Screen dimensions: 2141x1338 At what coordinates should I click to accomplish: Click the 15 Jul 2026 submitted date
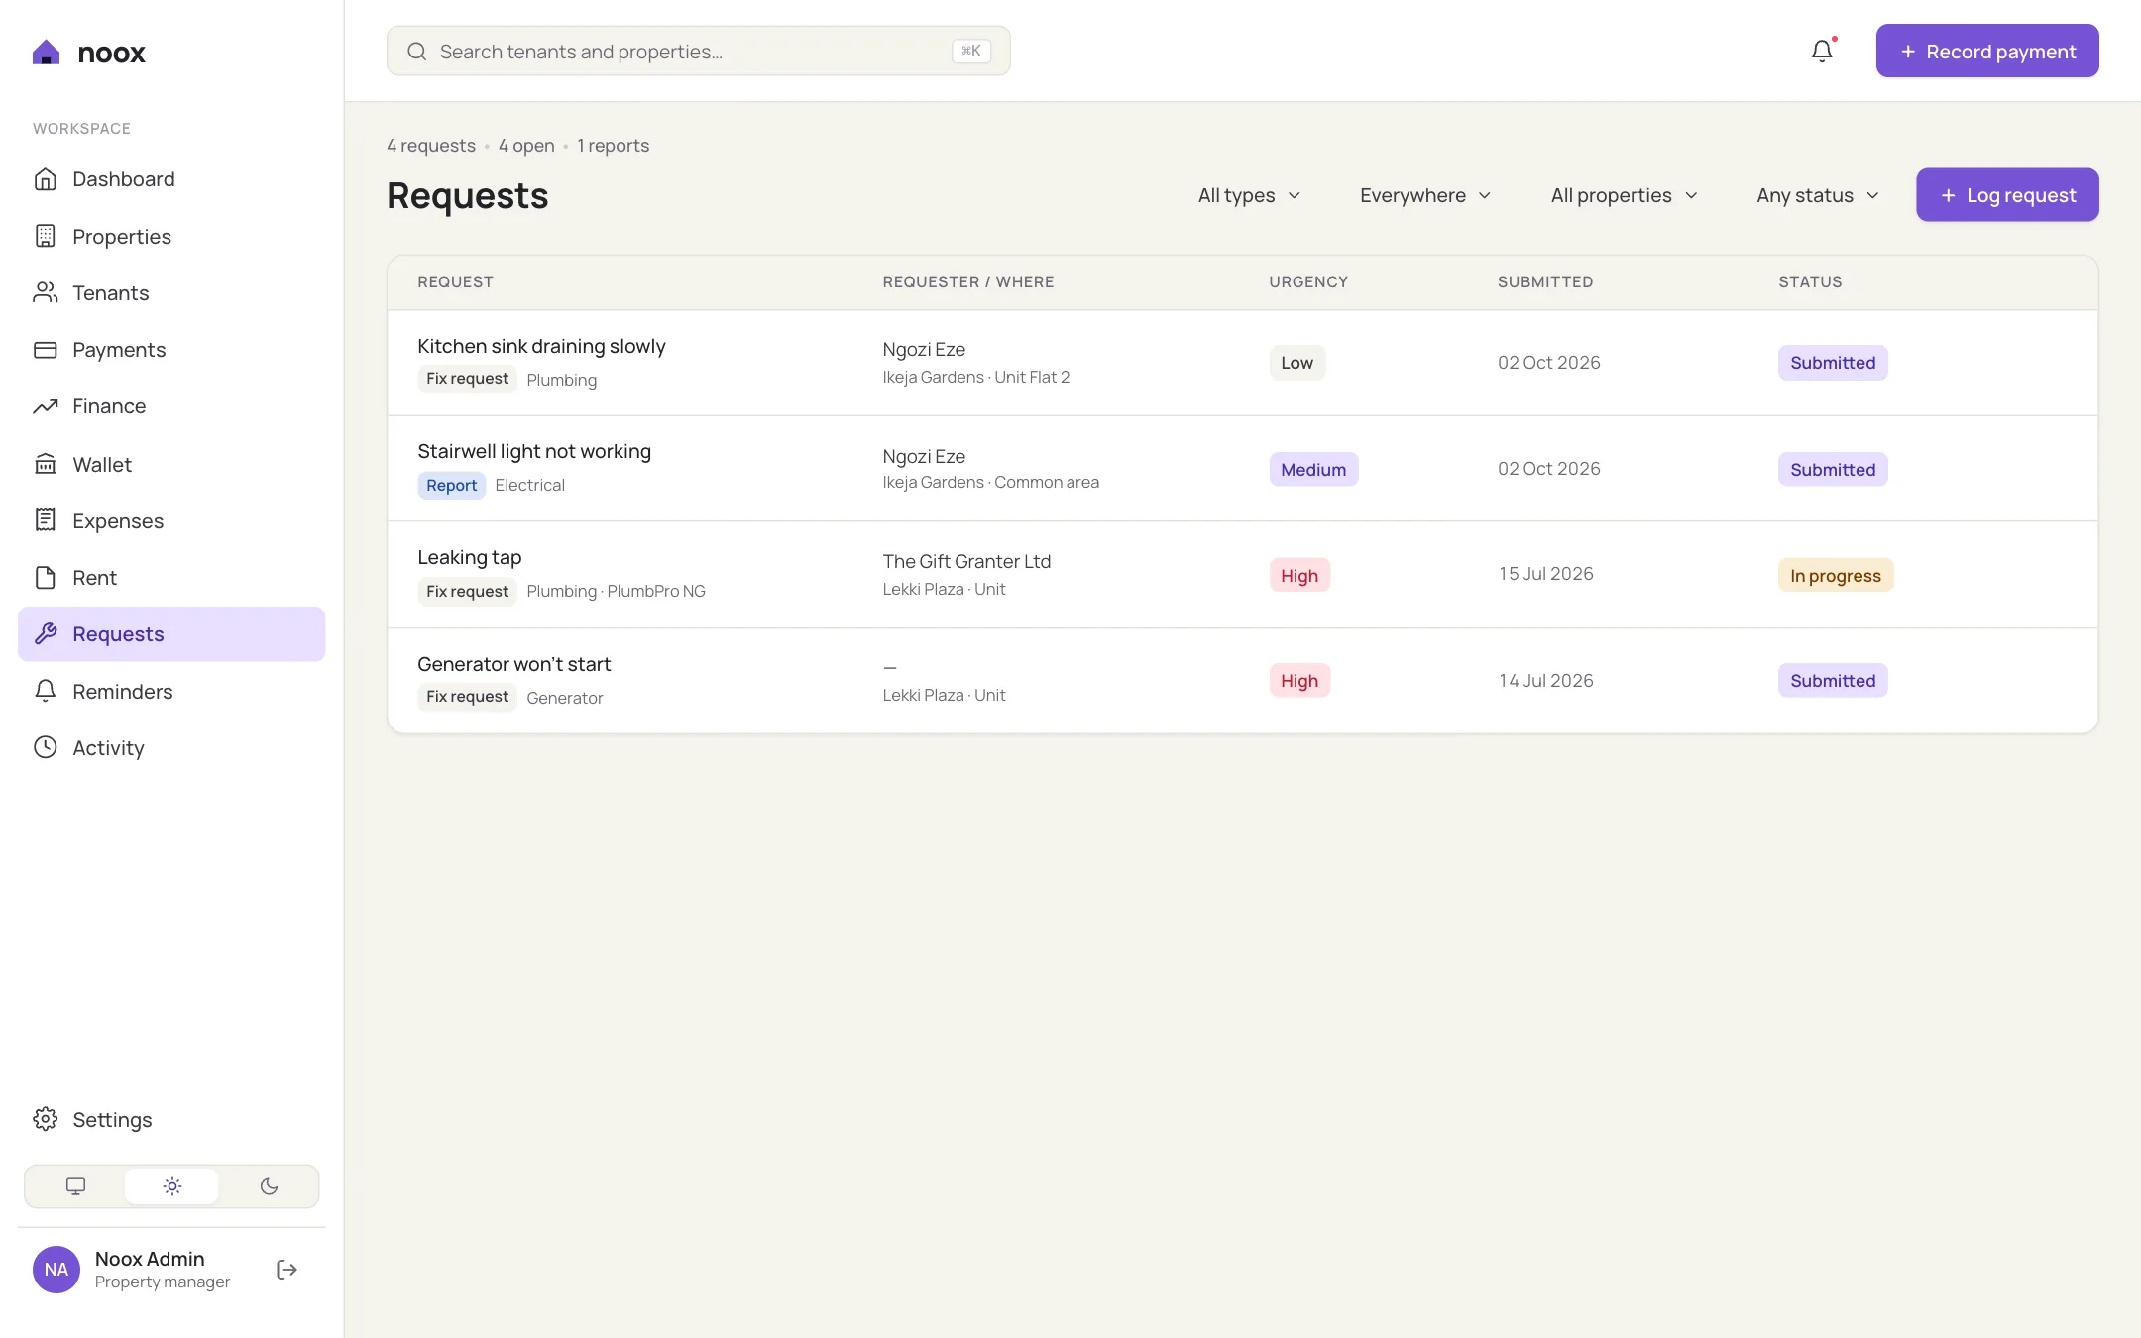pyautogui.click(x=1546, y=574)
